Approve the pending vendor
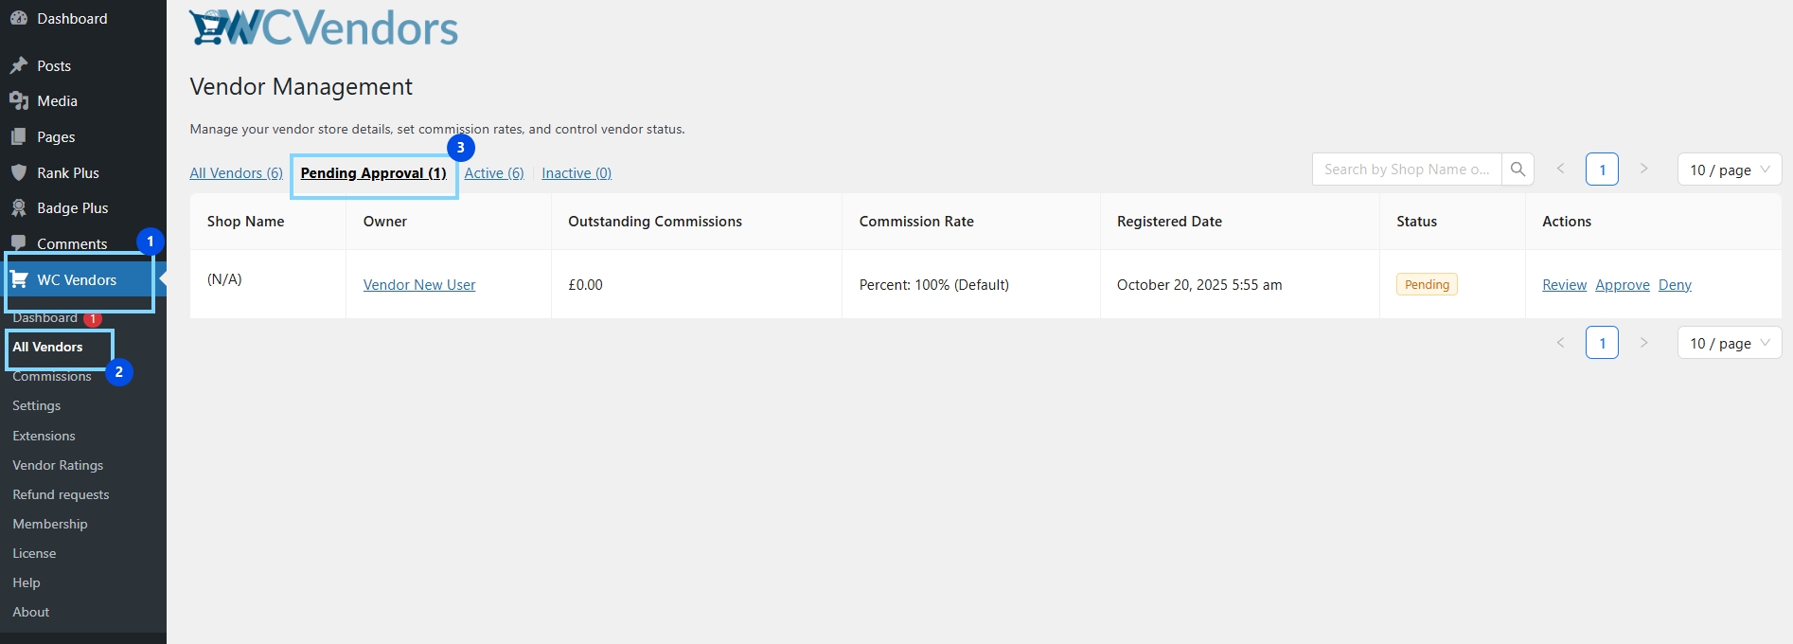The image size is (1793, 644). (x=1622, y=285)
